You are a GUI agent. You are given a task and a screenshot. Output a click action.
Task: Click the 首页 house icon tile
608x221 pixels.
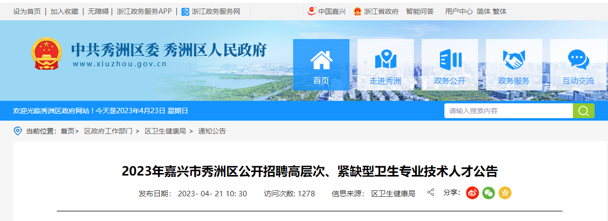click(x=321, y=65)
